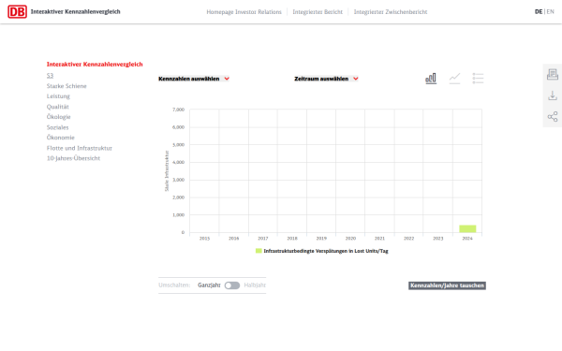Switch to bar chart view
The width and height of the screenshot is (562, 351).
click(x=431, y=78)
